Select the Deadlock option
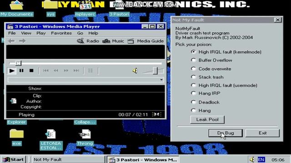The height and width of the screenshot is (163, 291). (x=205, y=102)
